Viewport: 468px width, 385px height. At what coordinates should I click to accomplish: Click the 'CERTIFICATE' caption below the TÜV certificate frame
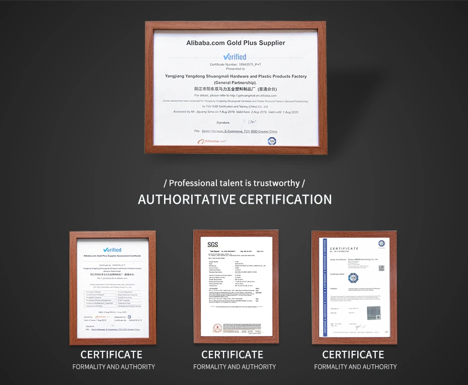(353, 355)
